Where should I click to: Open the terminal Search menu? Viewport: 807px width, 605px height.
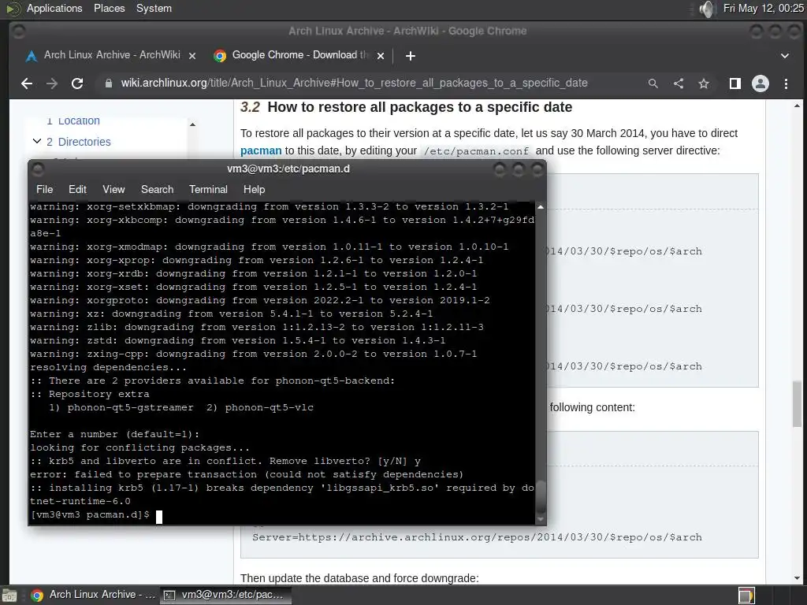157,189
